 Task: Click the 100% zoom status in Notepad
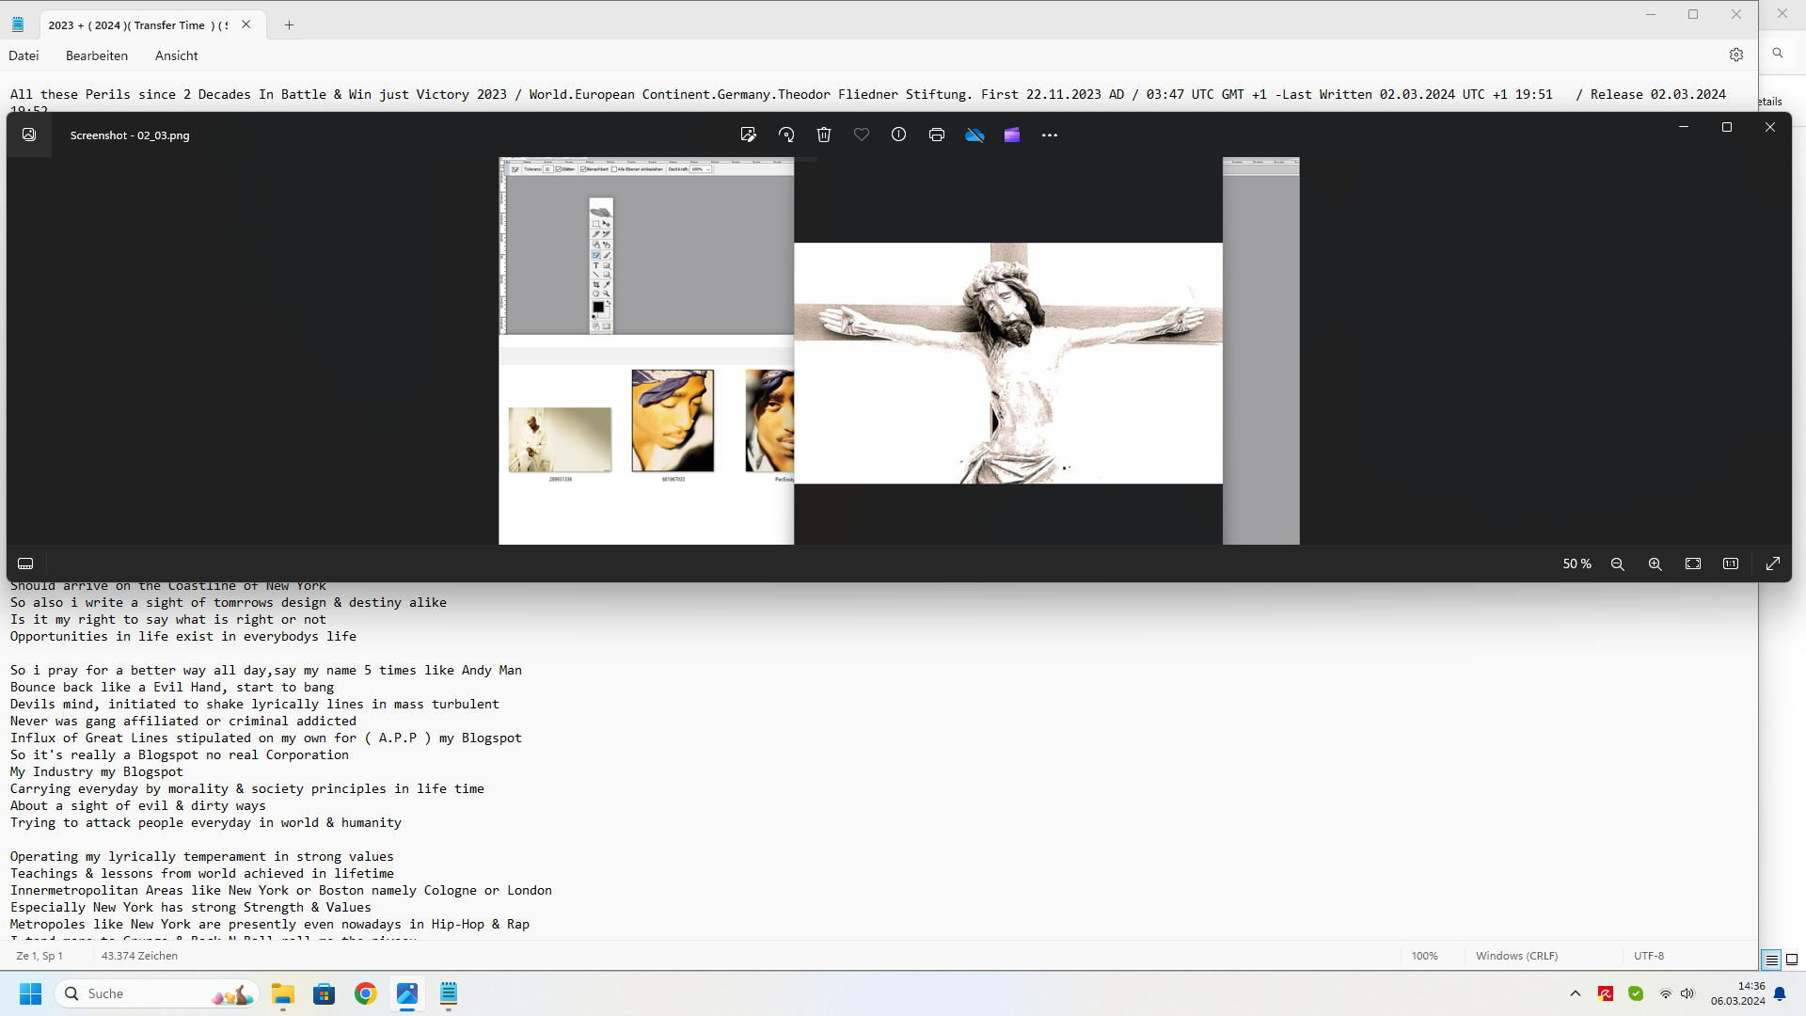[x=1424, y=956]
